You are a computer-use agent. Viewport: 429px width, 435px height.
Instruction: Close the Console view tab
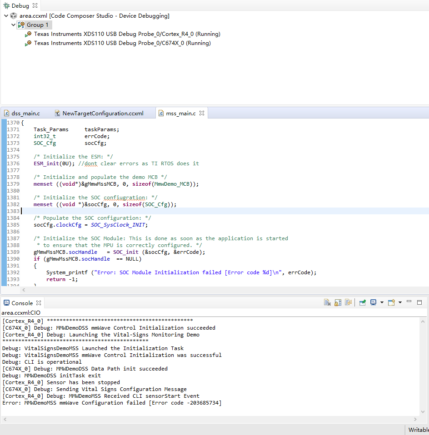(39, 303)
